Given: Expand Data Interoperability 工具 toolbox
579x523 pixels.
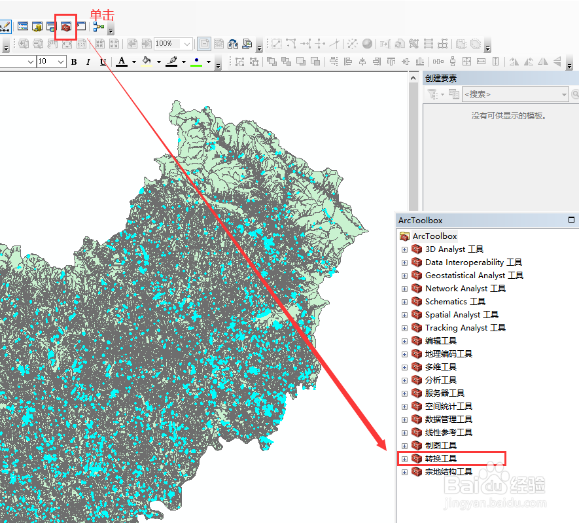Looking at the screenshot, I should click(x=404, y=262).
